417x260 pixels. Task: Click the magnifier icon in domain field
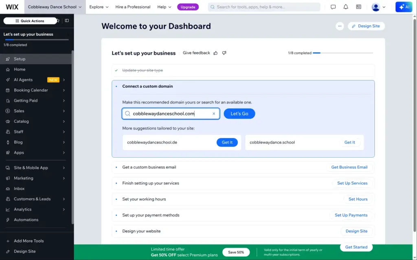click(x=127, y=114)
